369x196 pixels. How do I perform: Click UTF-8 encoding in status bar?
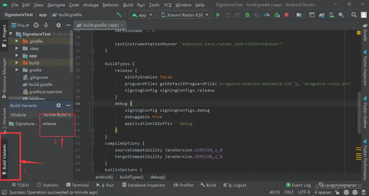click(304, 192)
